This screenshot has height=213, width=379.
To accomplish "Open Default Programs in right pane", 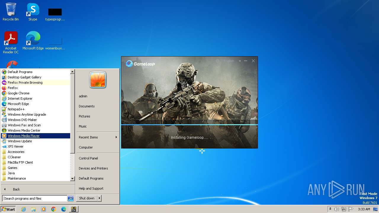I will coord(98,178).
